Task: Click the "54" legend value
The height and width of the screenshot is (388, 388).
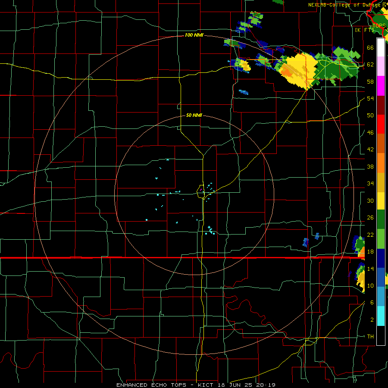Action: [370, 98]
